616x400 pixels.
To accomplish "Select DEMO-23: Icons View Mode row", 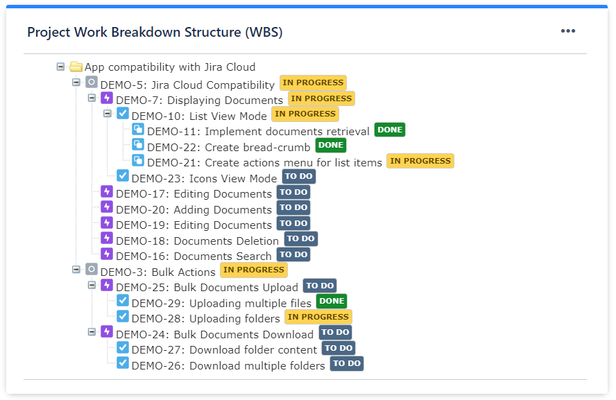I will [204, 179].
